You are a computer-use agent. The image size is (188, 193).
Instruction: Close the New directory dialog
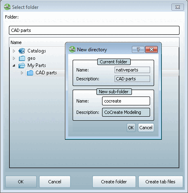151,50
